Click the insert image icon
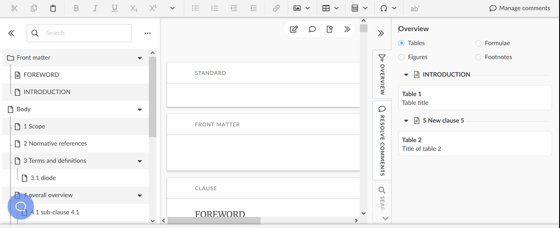Screen dimensions: 560x228 tap(297, 8)
